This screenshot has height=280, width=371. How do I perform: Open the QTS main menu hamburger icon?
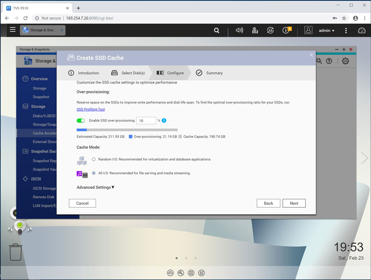pos(13,30)
